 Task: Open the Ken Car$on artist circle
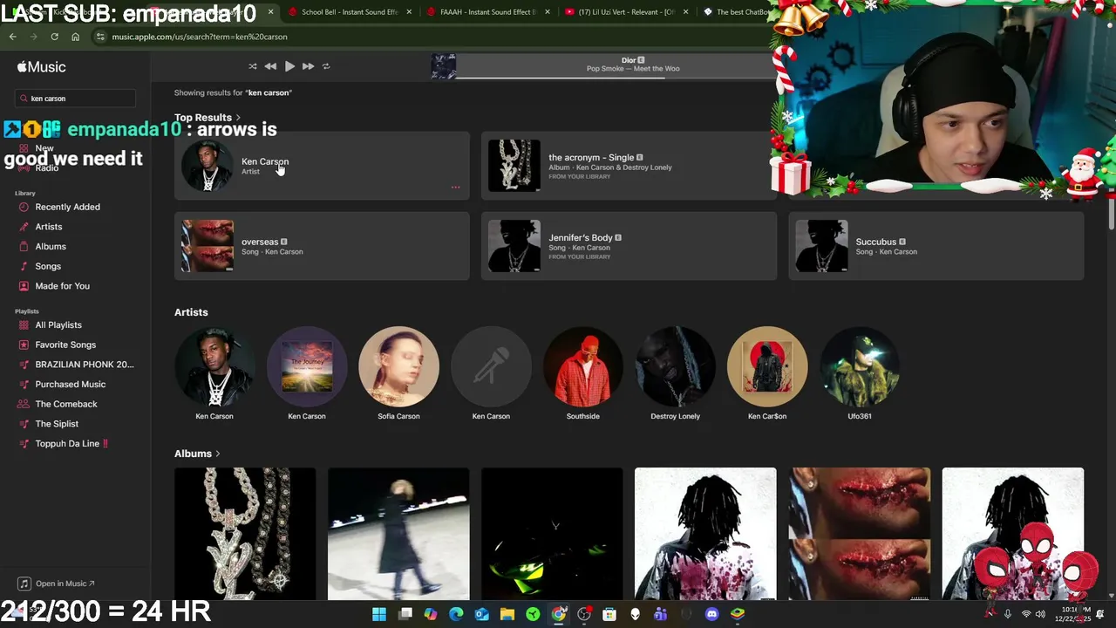(767, 367)
